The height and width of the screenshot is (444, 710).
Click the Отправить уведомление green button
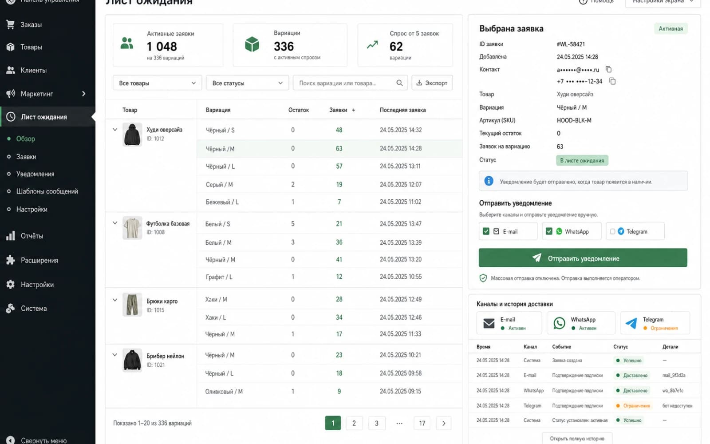[583, 258]
